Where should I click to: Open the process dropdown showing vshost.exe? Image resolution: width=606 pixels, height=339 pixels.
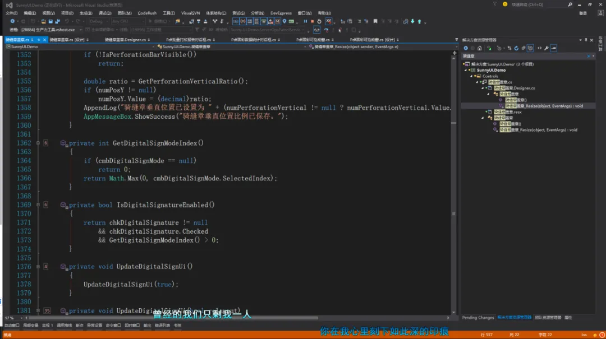coord(52,30)
